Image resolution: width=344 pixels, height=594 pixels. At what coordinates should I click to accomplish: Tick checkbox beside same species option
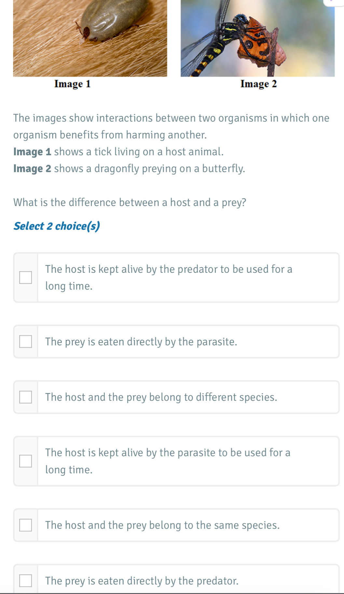tap(25, 525)
